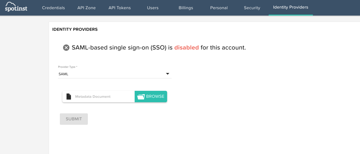The width and height of the screenshot is (360, 154).
Task: Click the red 'disabled' status text
Action: coord(187,48)
